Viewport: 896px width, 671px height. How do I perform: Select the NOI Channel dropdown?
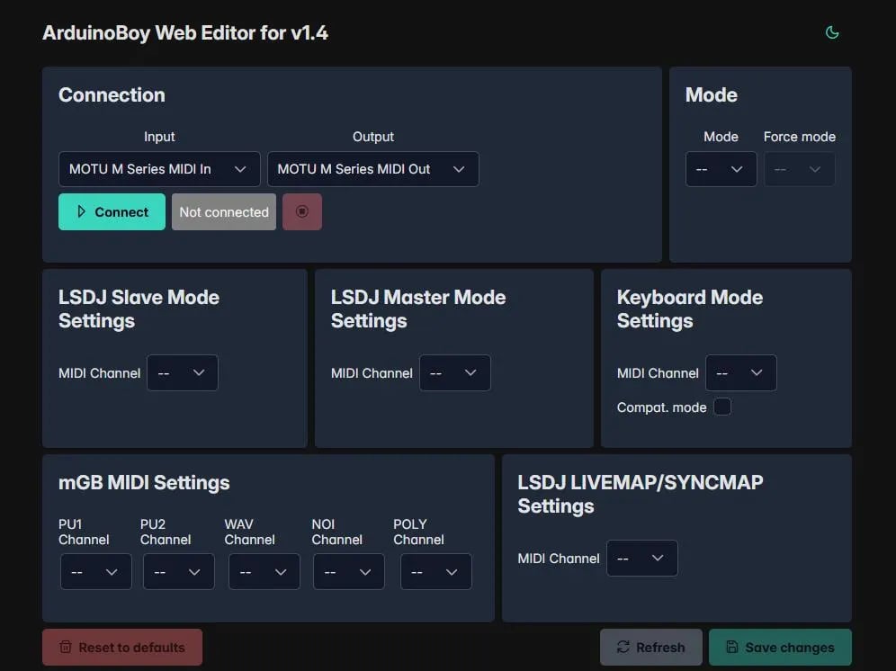click(349, 572)
